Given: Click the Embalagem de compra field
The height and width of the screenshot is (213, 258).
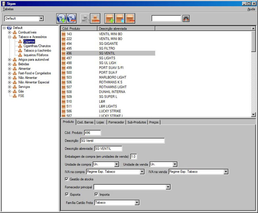Looking at the screenshot, I should (133, 156).
